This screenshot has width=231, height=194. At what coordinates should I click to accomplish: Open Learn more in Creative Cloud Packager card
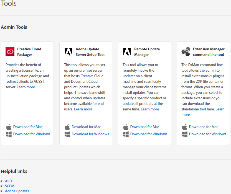pyautogui.click(x=26, y=87)
